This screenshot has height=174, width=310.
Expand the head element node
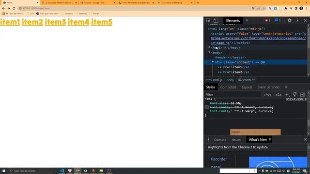209,47
